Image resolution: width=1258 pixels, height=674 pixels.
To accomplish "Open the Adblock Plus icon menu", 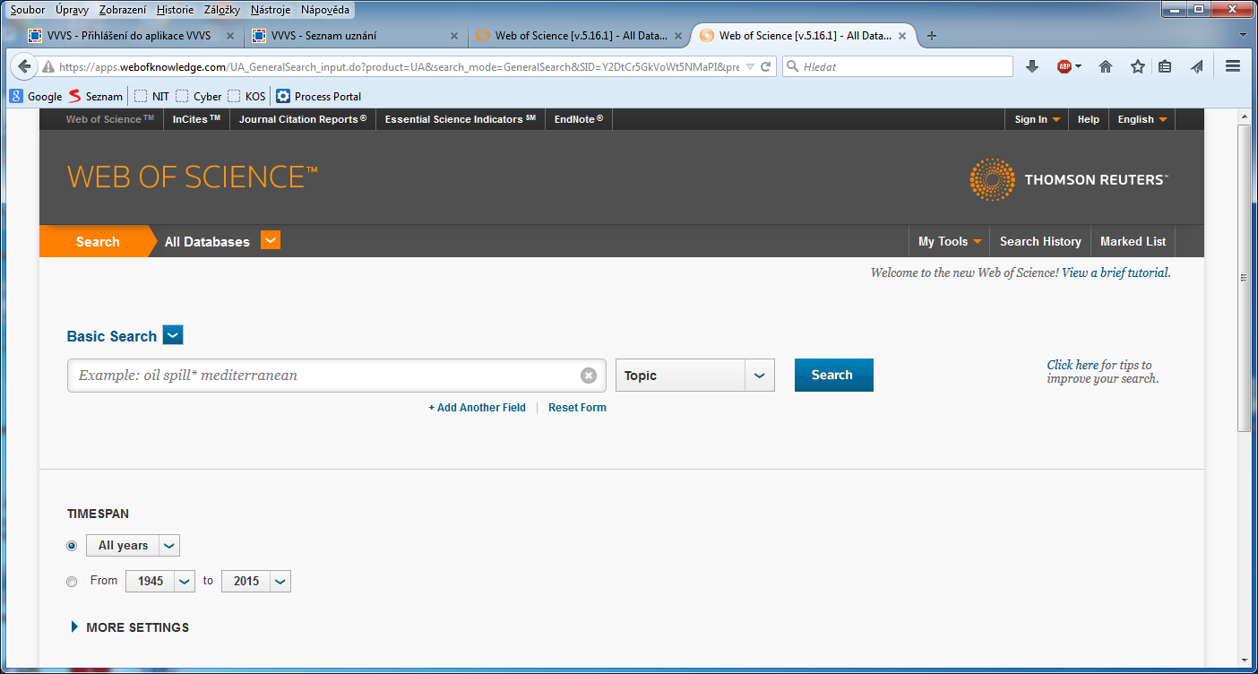I will [1068, 66].
